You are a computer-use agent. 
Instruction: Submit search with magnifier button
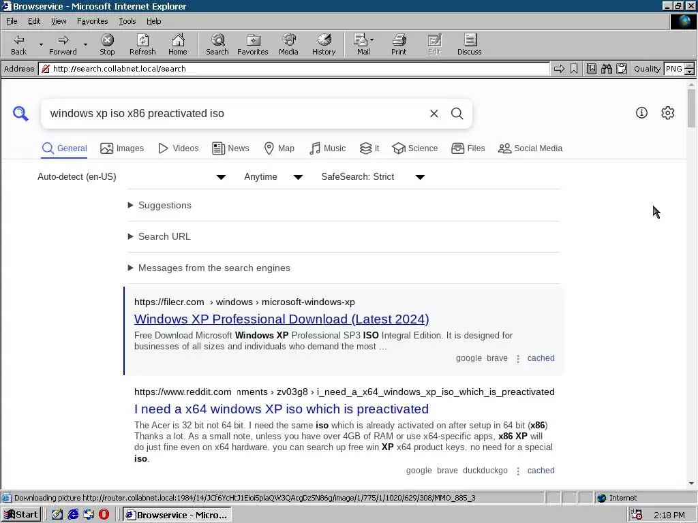click(457, 114)
